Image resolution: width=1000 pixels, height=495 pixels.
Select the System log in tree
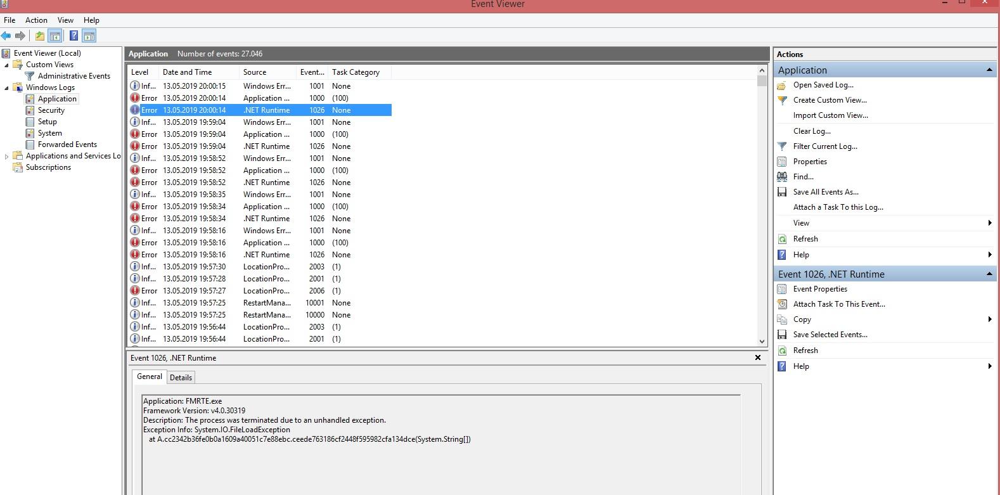coord(49,133)
